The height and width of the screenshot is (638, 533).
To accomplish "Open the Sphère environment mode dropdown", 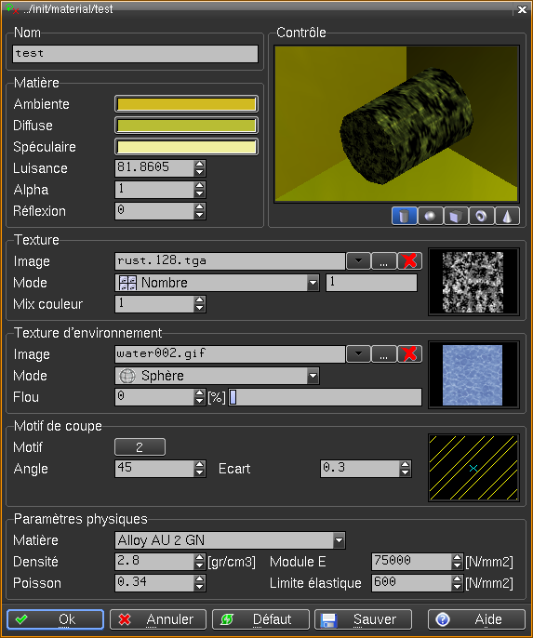I will (313, 376).
